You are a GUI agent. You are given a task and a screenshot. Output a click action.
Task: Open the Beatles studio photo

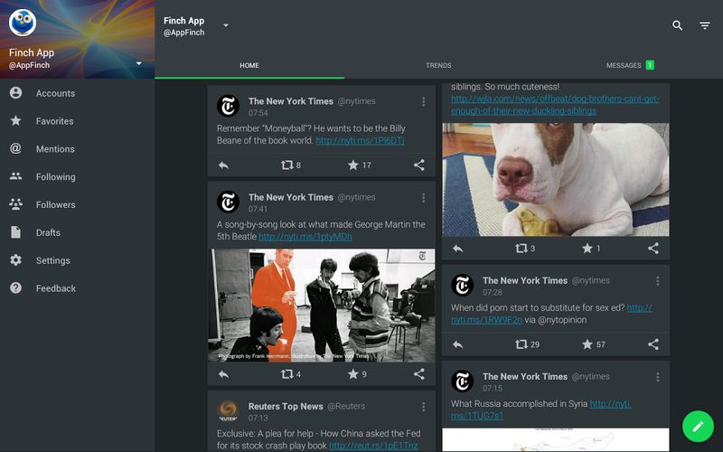[x=322, y=306]
